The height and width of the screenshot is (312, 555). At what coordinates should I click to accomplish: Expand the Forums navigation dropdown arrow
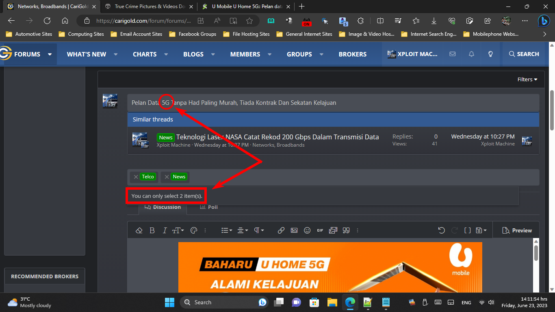(50, 54)
